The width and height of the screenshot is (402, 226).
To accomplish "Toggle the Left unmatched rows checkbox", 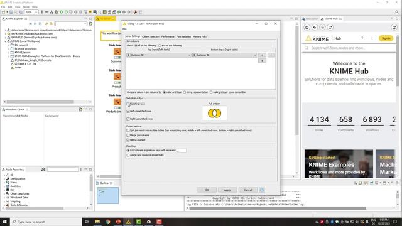I will pyautogui.click(x=128, y=112).
